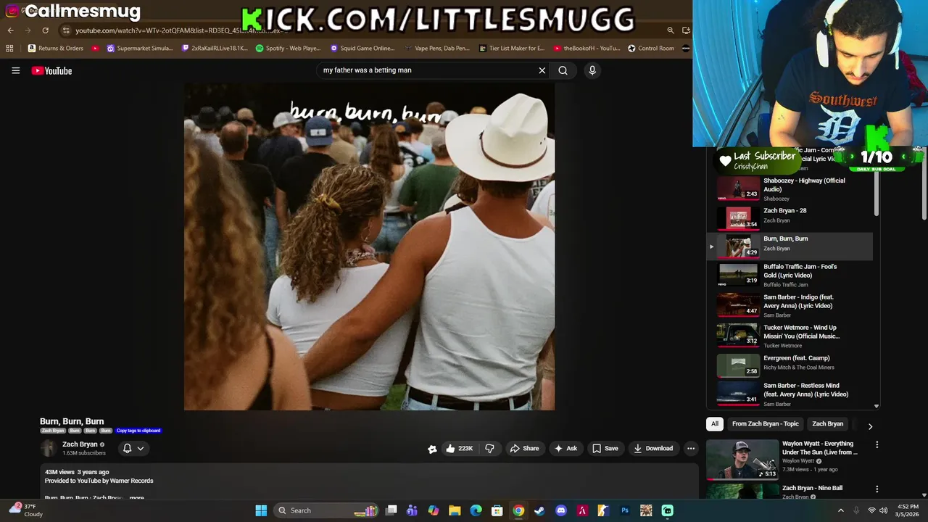Open the Zach Bryan channel avatar

[49, 448]
